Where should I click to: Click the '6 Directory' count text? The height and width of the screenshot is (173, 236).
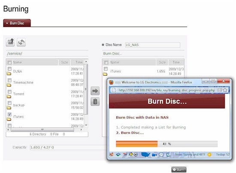coord(38,134)
